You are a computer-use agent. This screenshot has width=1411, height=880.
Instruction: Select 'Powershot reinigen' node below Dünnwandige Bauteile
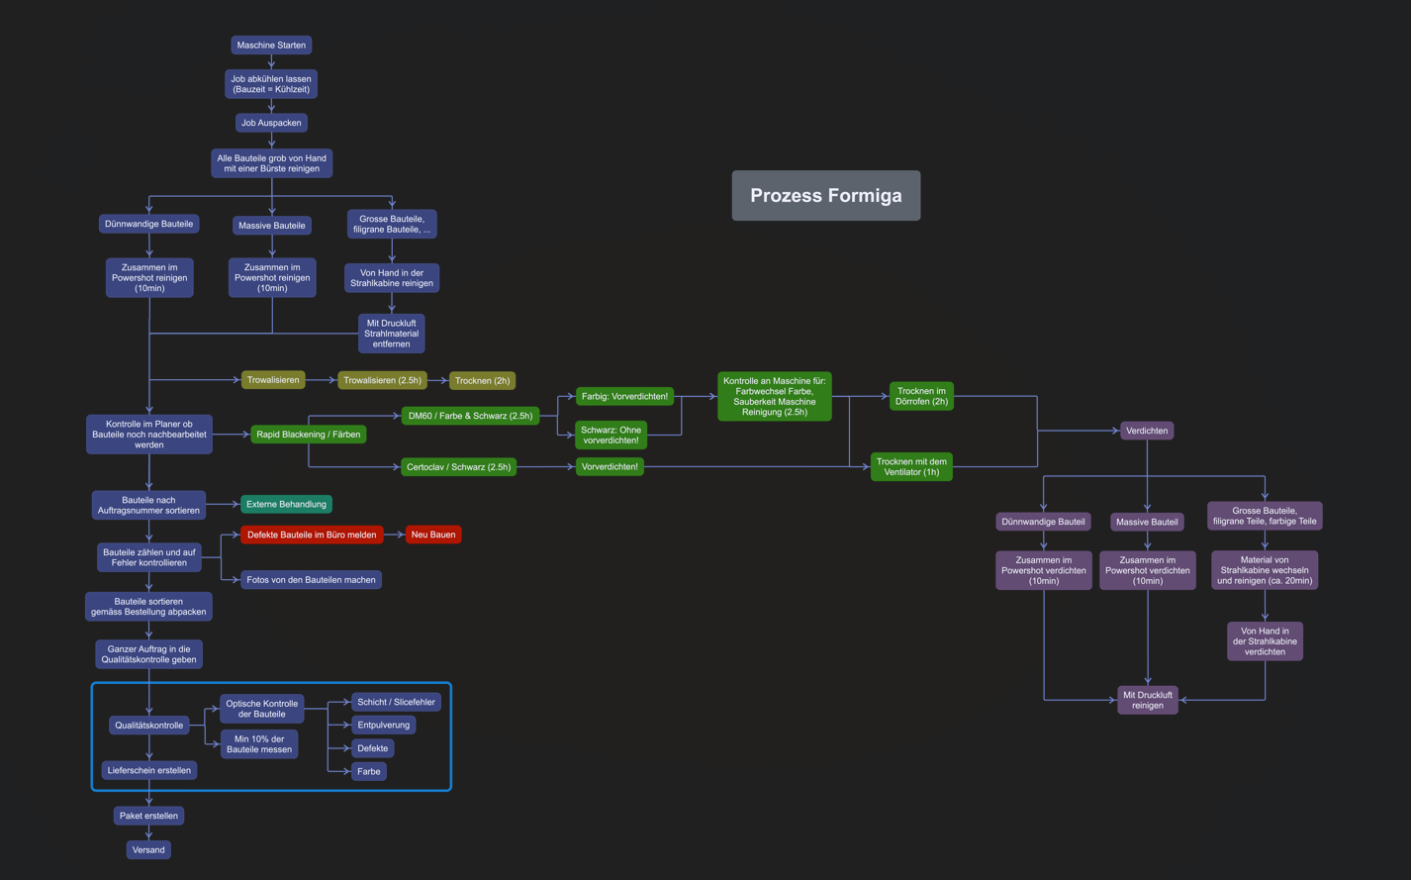(149, 278)
